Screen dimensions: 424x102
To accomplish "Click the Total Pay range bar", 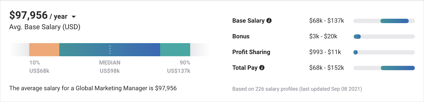I will click(384, 68).
